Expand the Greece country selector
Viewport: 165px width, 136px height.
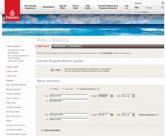pos(163,8)
